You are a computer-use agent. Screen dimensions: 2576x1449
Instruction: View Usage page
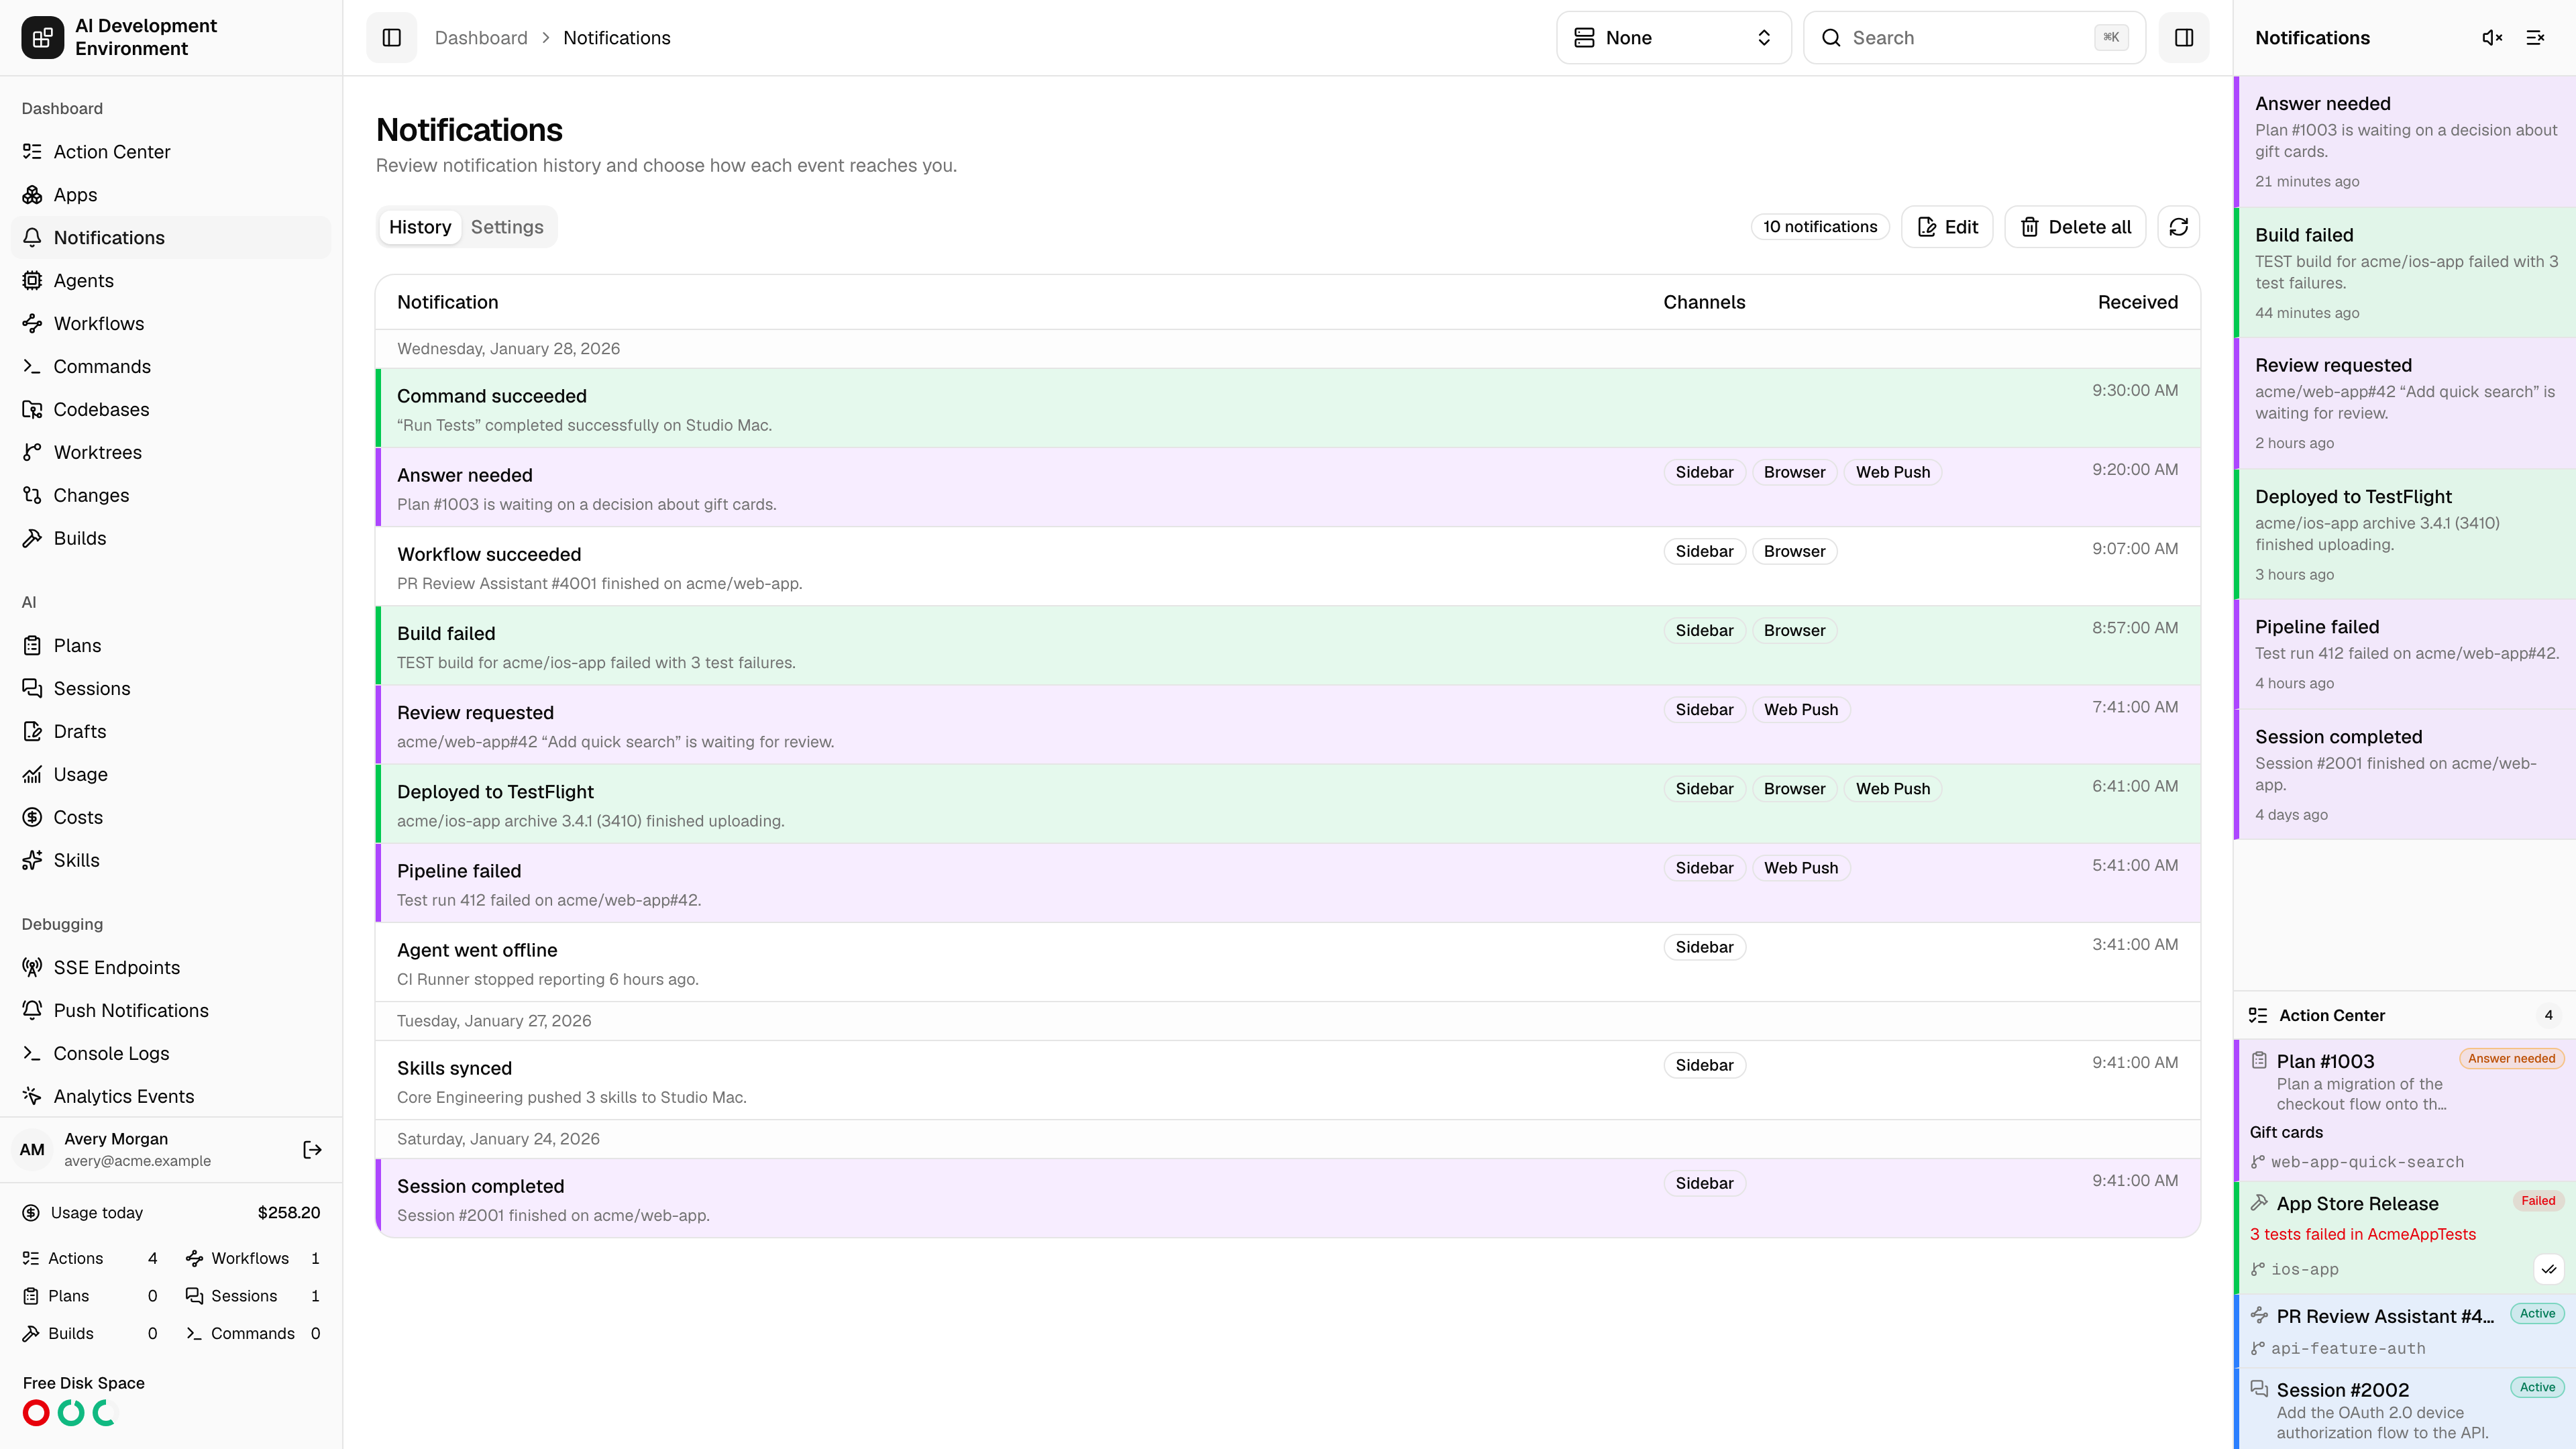coord(171,775)
